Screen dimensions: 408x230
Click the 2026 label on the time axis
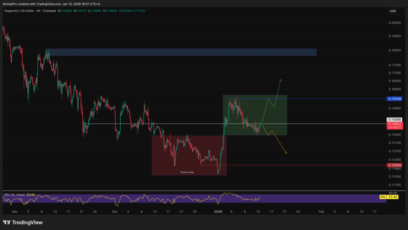[218, 212]
